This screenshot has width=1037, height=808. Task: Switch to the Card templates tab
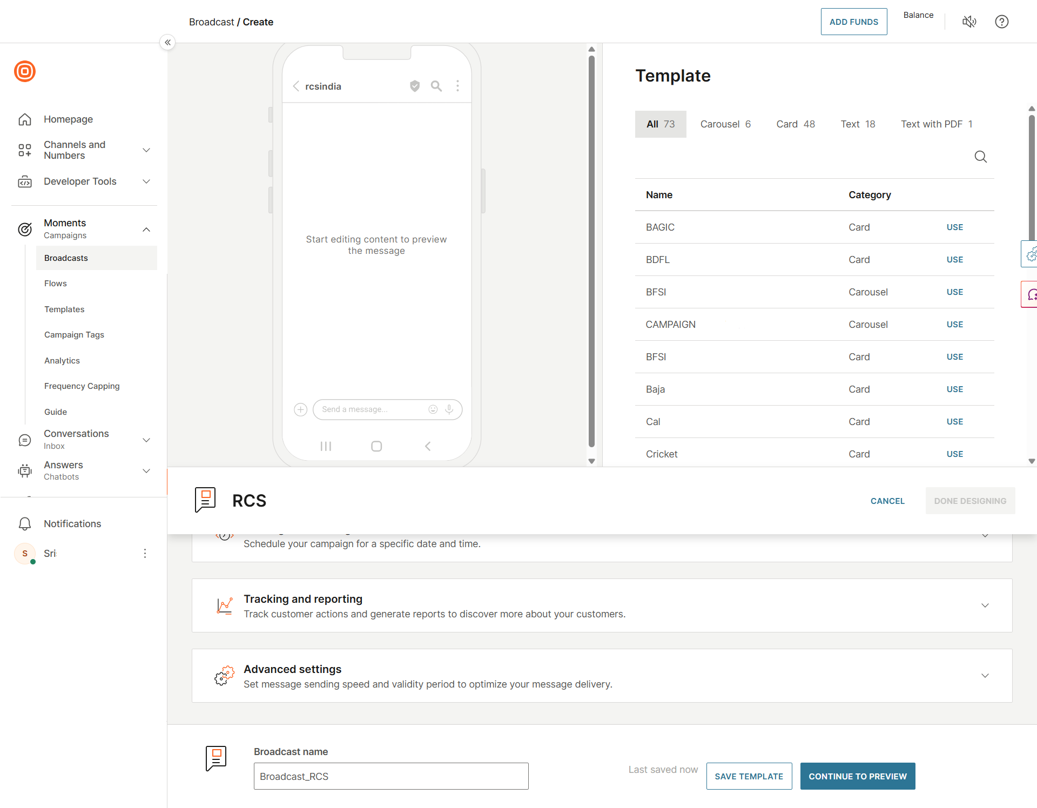(x=795, y=124)
